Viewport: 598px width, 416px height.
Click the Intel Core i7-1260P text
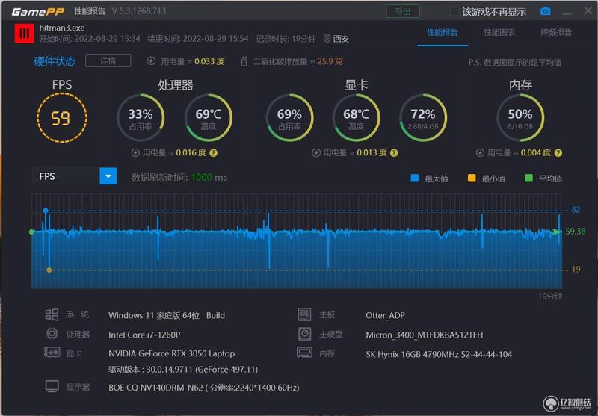144,335
